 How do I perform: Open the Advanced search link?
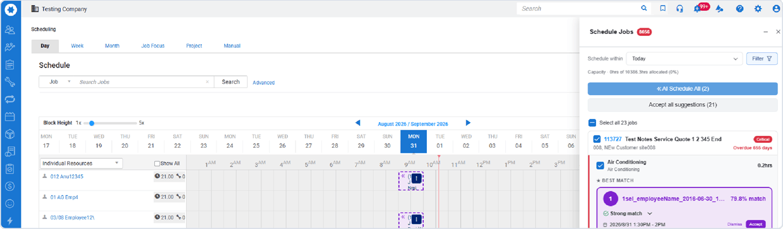pos(263,82)
